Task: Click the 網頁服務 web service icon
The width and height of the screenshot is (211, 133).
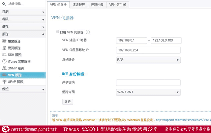Action: click(4, 48)
